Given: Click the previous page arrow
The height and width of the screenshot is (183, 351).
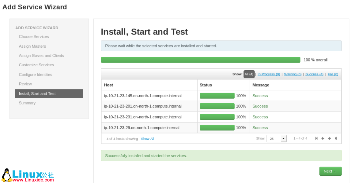Looking at the screenshot, I should 323,138.
